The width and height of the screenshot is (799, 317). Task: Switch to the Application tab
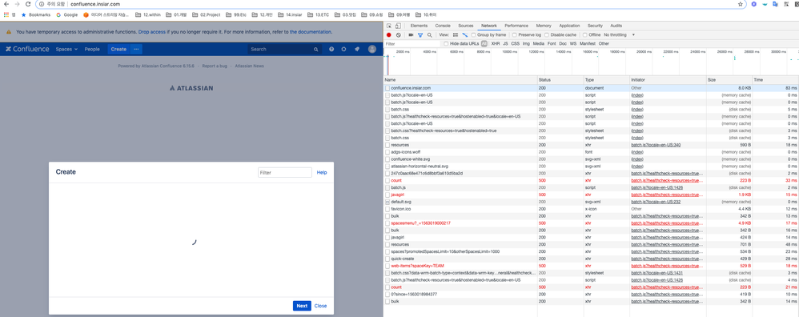[x=569, y=26]
